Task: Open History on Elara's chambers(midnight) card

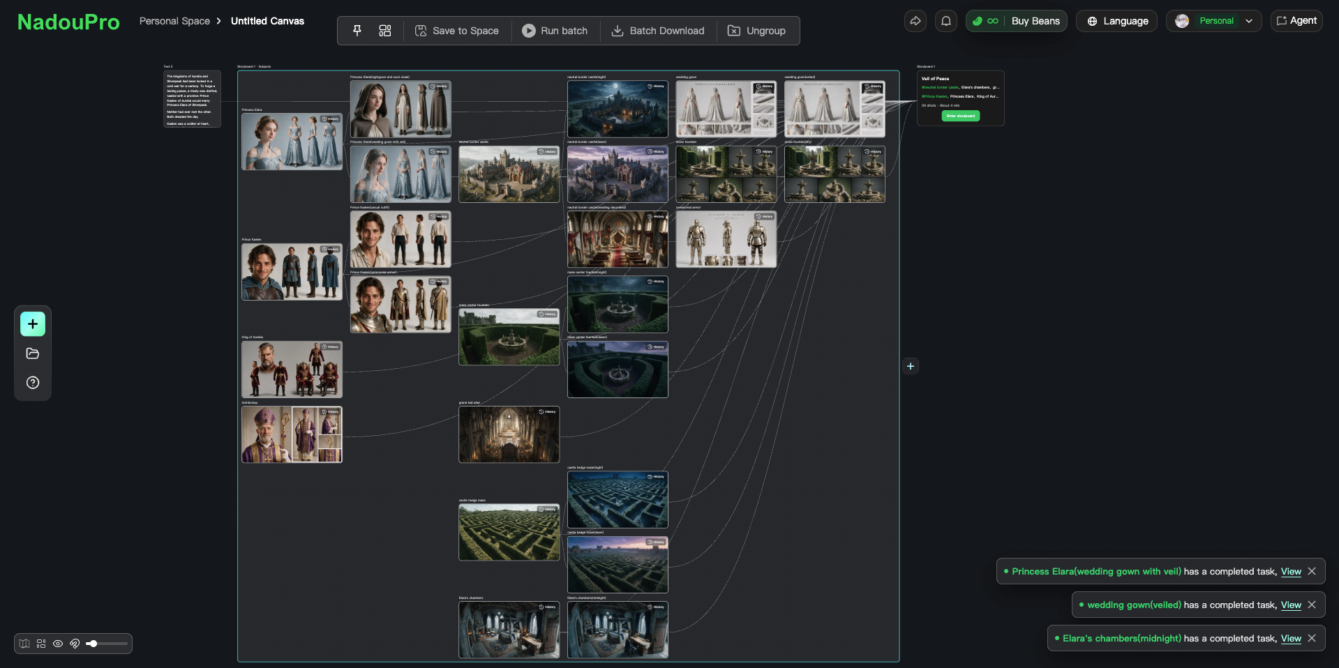Action: (x=657, y=607)
